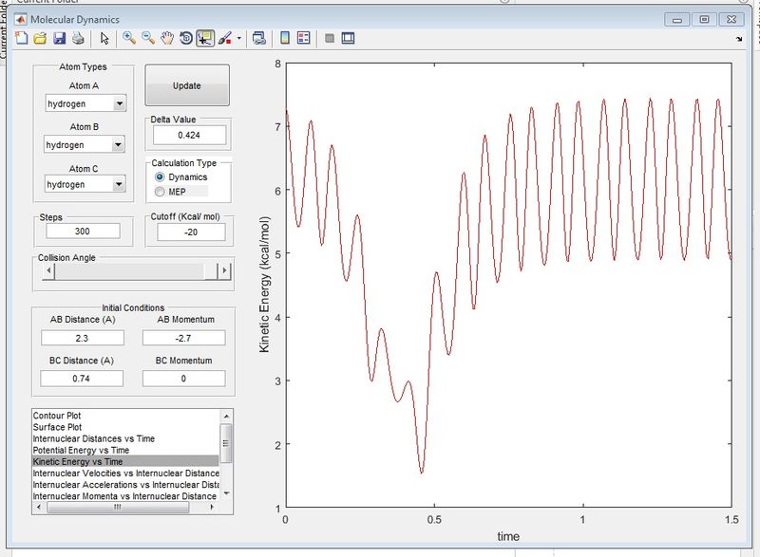Insert a colorbar

pos(285,38)
